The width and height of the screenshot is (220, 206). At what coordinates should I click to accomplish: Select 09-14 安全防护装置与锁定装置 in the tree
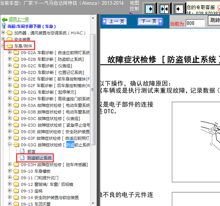[50, 198]
